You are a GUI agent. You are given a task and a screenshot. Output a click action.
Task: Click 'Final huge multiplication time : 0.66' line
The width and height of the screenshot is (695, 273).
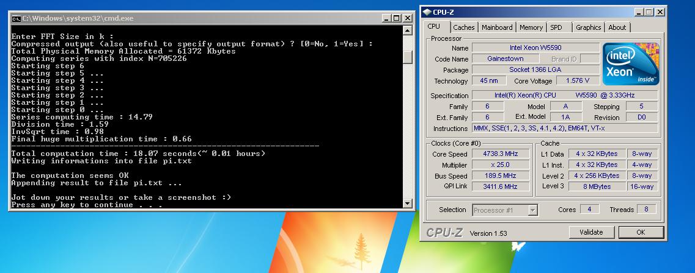click(101, 139)
